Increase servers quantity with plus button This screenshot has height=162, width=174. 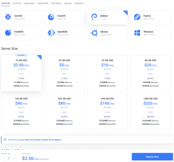(14, 159)
